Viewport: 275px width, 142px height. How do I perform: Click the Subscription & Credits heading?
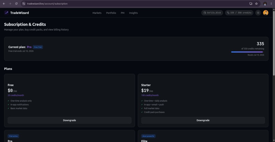pyautogui.click(x=25, y=24)
